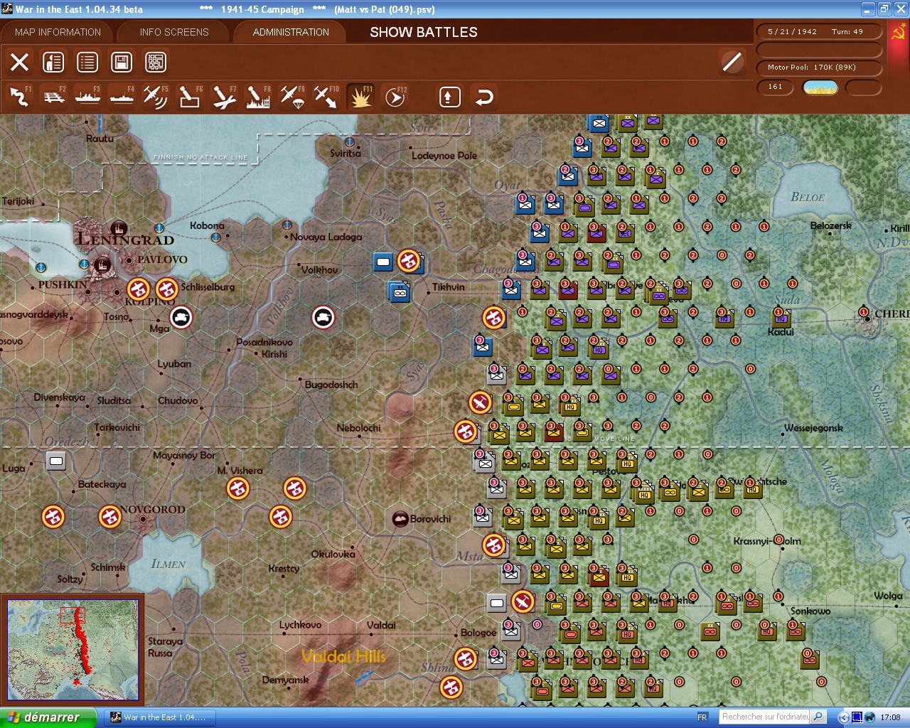
Task: Click aircraft battle marker right of Bologoe
Action: pos(523,601)
